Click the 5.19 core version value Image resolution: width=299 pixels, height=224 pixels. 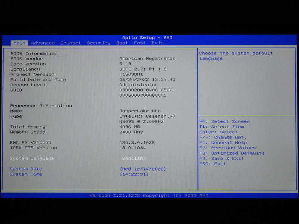pyautogui.click(x=125, y=64)
